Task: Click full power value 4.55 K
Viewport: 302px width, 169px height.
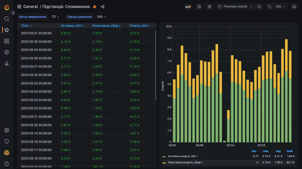Action: click(x=135, y=58)
